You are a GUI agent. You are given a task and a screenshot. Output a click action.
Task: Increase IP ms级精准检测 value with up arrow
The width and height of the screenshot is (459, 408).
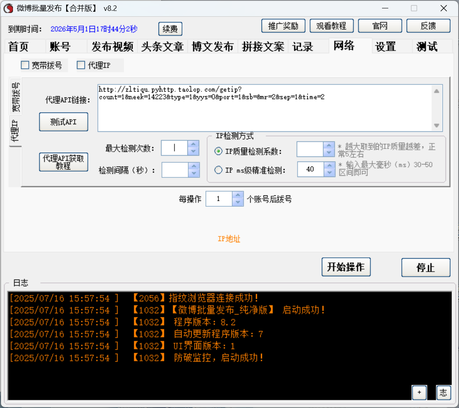point(329,165)
